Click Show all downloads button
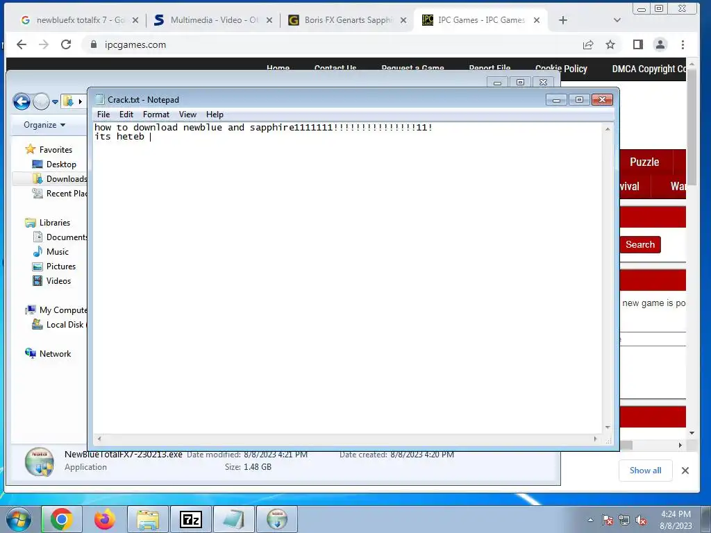The image size is (711, 533). tap(645, 471)
